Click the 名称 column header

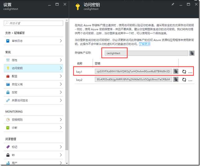80,63
